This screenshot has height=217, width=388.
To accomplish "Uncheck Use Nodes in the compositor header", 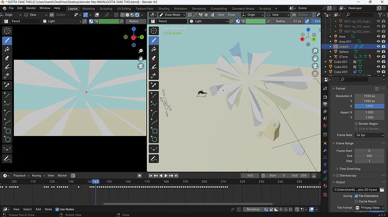I will pyautogui.click(x=57, y=209).
